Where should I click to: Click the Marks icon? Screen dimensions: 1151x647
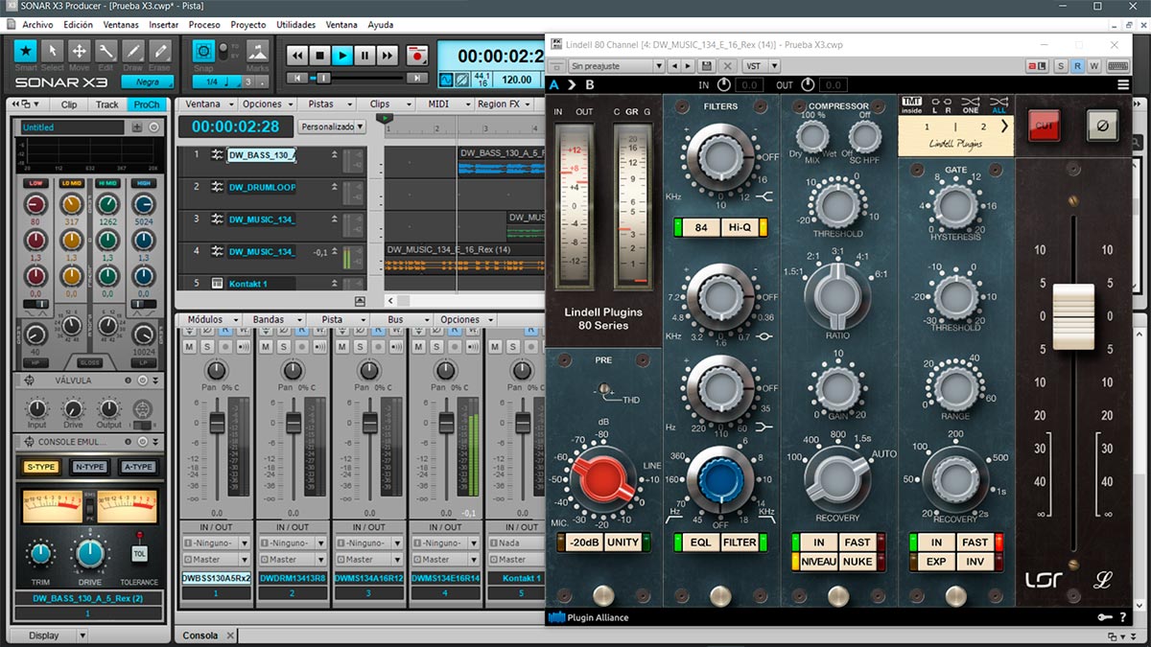click(257, 51)
